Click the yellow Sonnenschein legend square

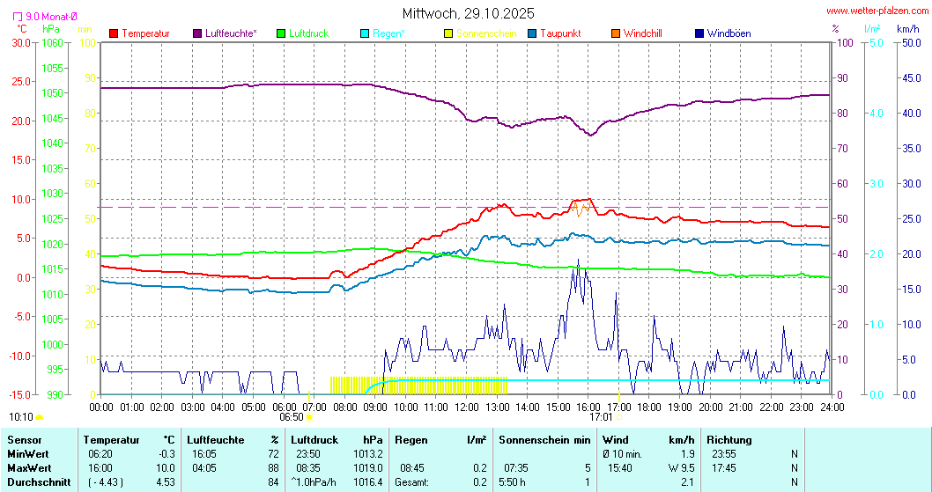coord(448,33)
